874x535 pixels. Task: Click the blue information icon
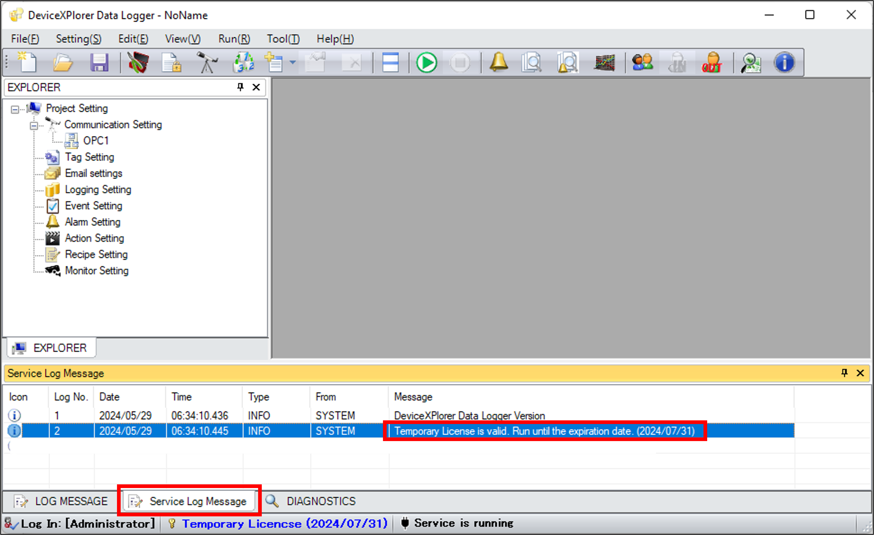tap(784, 63)
